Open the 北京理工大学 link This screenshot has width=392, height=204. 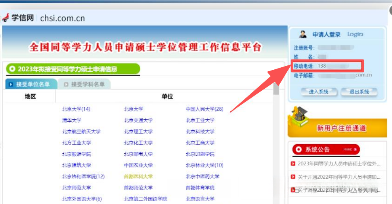coord(138,132)
